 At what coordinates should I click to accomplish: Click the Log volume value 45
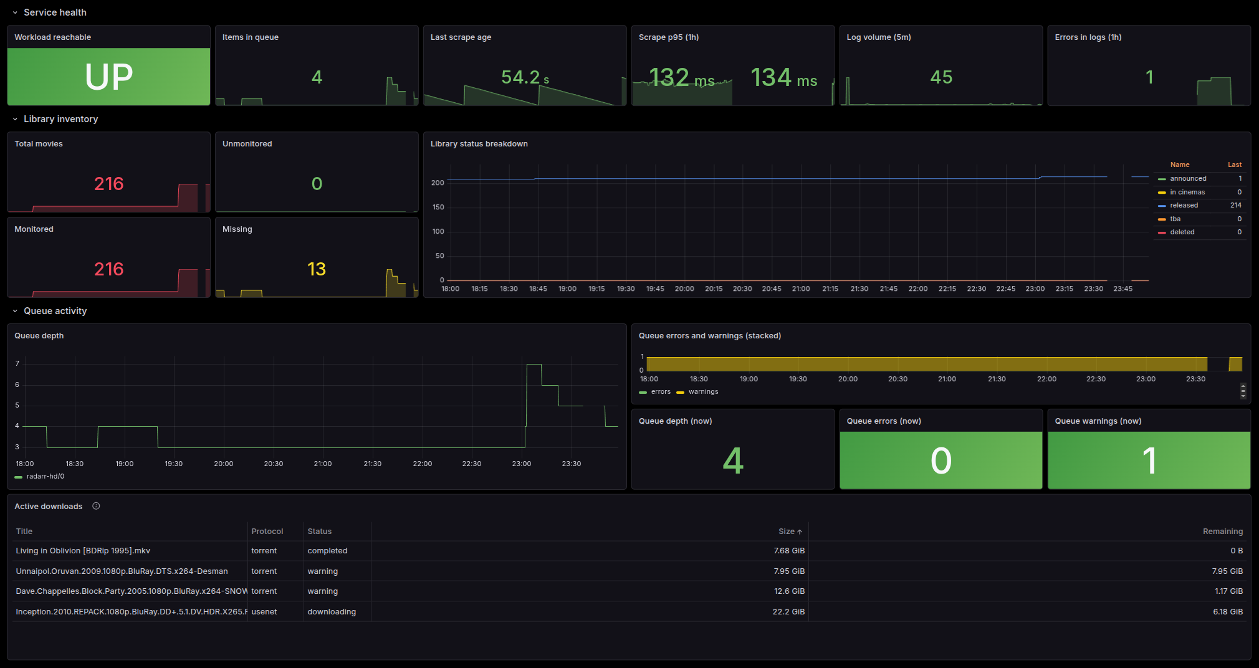click(x=941, y=77)
